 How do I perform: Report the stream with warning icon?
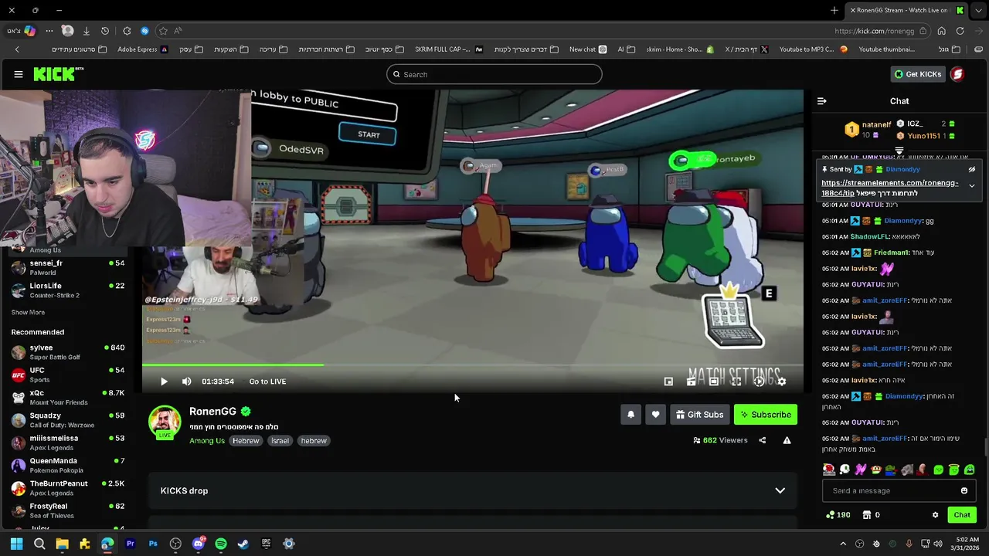787,440
